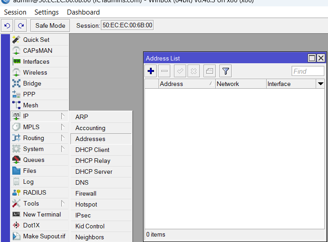Open Interfaces from sidebar

click(x=40, y=61)
